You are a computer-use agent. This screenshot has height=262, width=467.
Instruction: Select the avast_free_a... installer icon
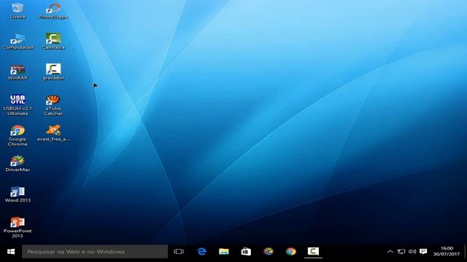[53, 133]
